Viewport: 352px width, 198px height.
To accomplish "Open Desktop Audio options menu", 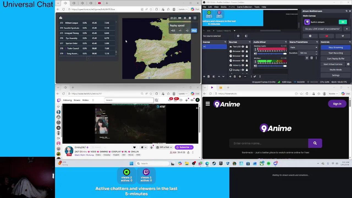I will point(255,50).
